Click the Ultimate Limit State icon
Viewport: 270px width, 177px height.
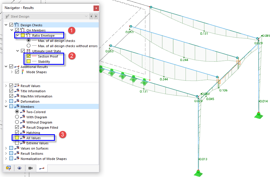click(x=28, y=51)
